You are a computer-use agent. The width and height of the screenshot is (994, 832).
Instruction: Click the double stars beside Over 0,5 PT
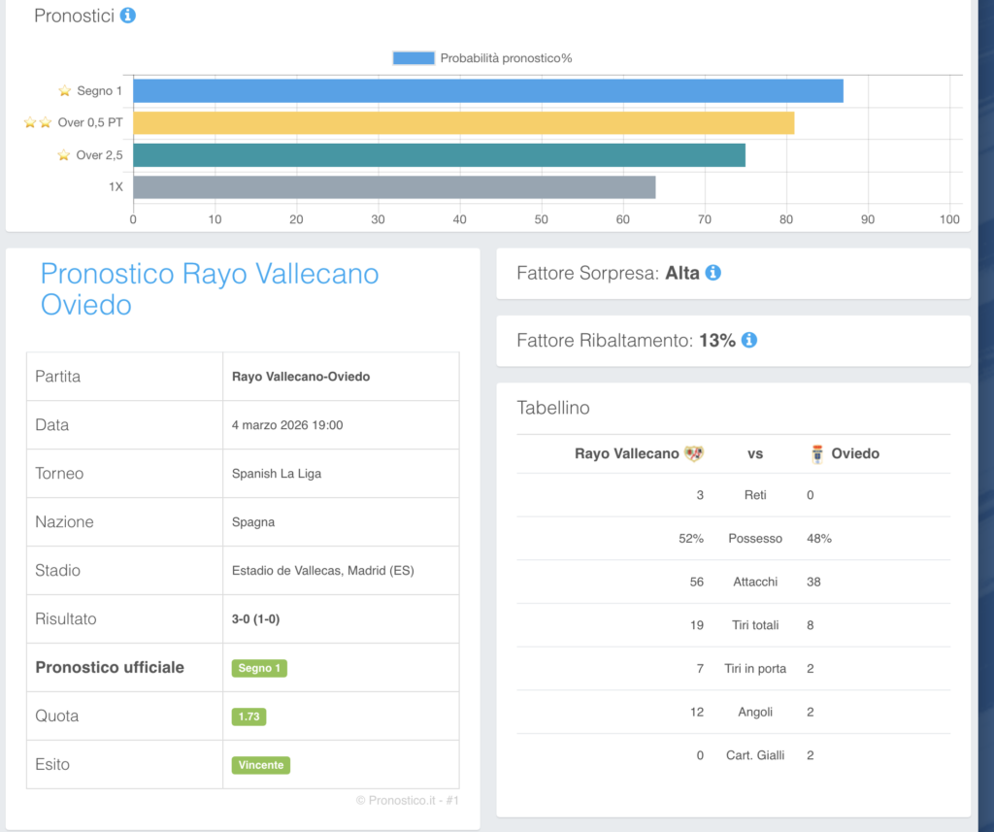pyautogui.click(x=38, y=123)
